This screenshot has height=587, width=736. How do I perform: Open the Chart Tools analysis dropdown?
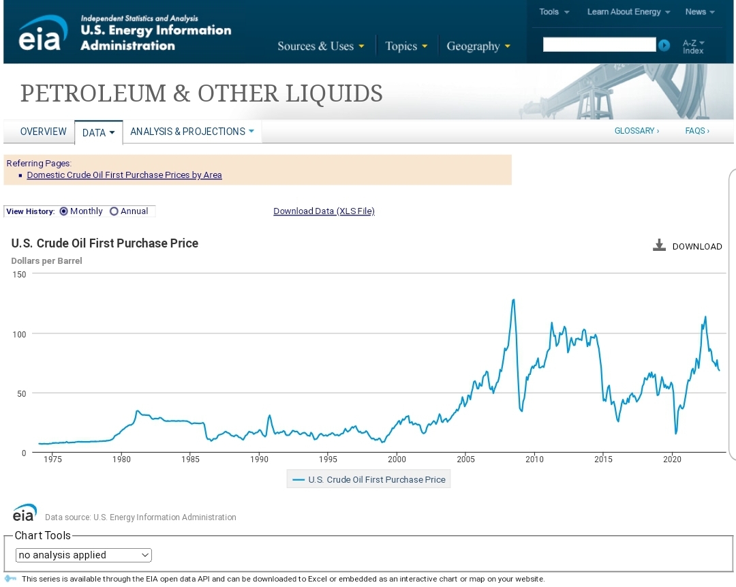[83, 555]
